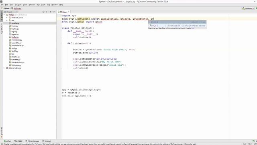This screenshot has width=257, height=145.
Task: Click the caret position indicator in status bar
Action: tap(245, 144)
